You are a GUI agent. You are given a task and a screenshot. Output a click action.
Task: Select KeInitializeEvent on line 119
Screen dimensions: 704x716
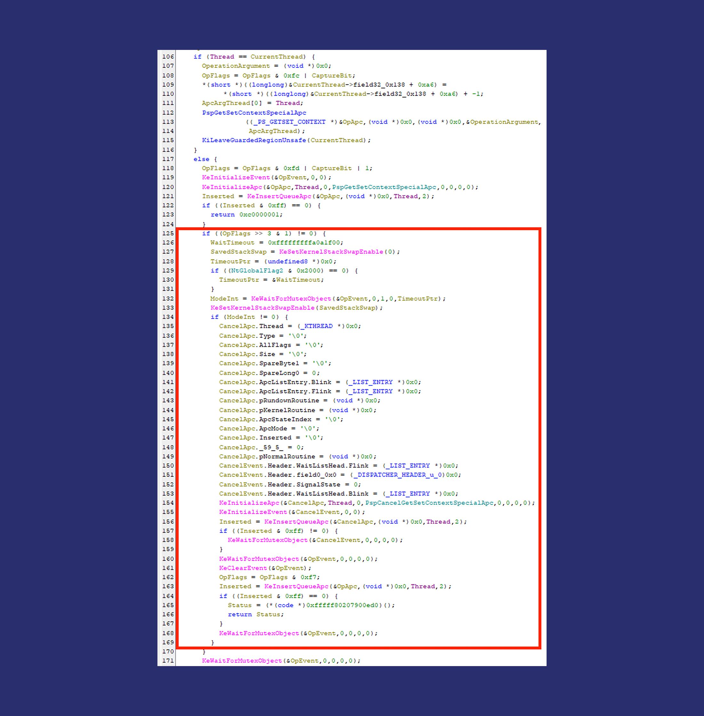236,178
